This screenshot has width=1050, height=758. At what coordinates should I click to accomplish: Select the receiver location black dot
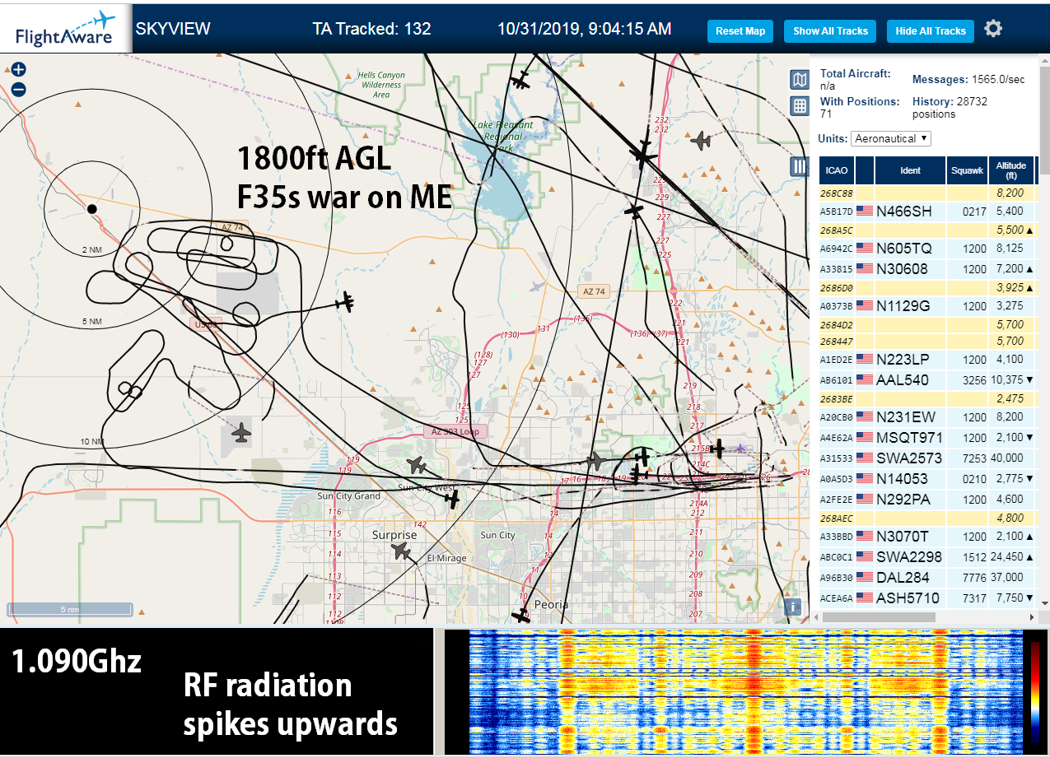coord(92,209)
